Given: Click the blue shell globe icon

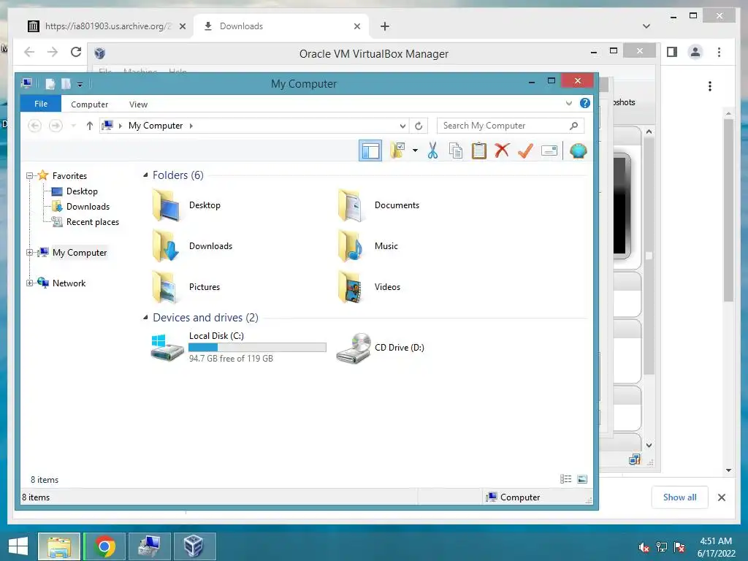Looking at the screenshot, I should [x=579, y=150].
